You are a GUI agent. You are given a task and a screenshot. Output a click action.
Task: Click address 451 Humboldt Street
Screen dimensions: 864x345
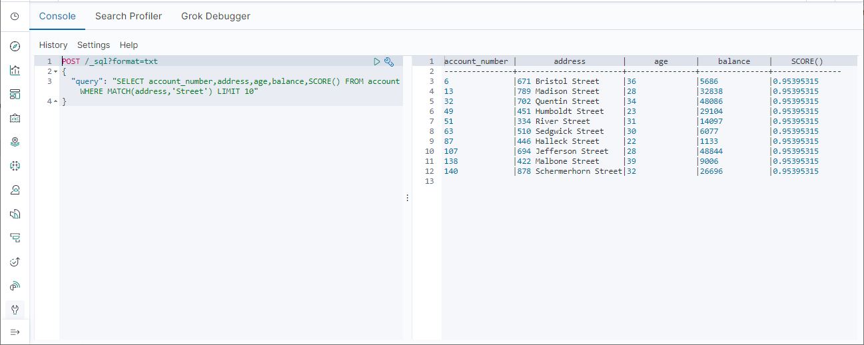pos(560,111)
